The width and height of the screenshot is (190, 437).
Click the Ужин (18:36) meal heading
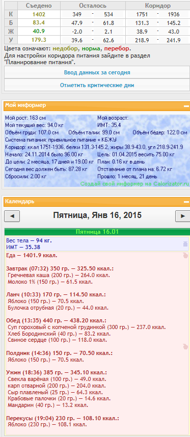57,373
